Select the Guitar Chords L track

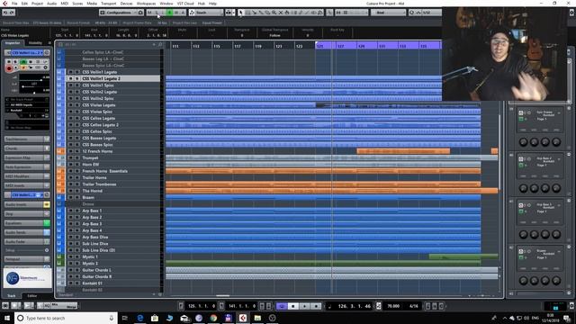96,270
